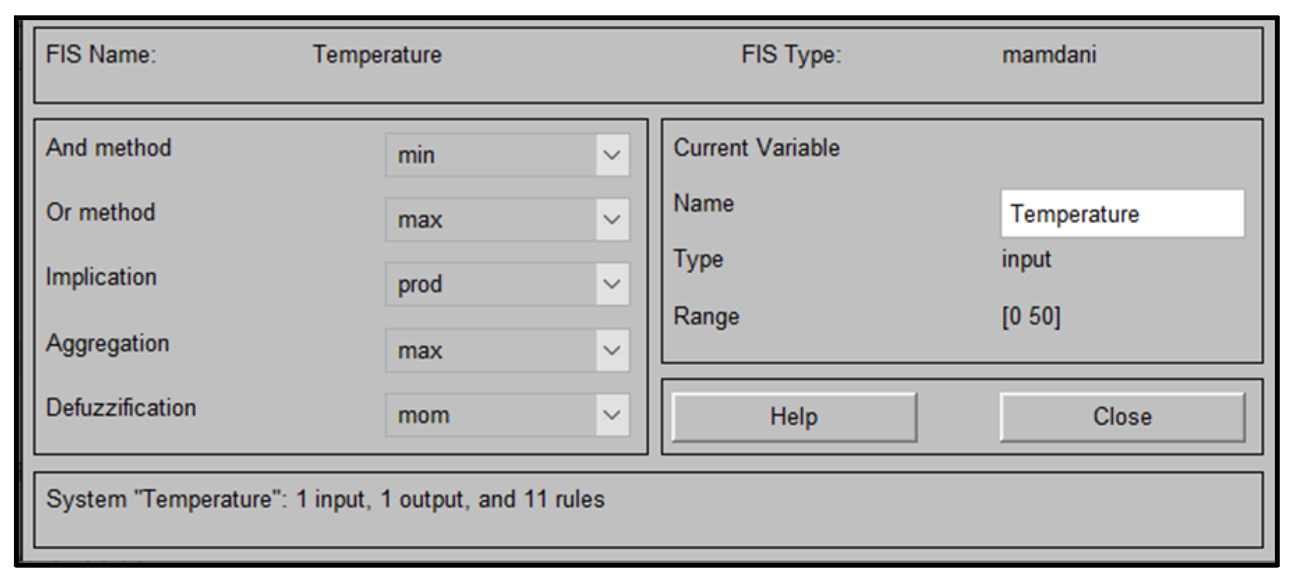Click the system status message text

click(325, 499)
